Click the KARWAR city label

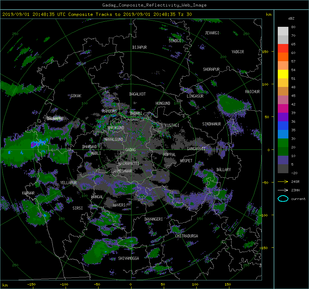[28, 193]
